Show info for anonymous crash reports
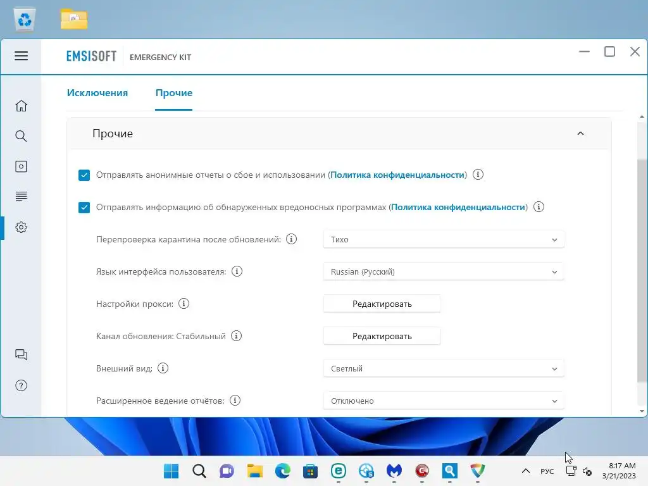The width and height of the screenshot is (648, 486). (478, 175)
